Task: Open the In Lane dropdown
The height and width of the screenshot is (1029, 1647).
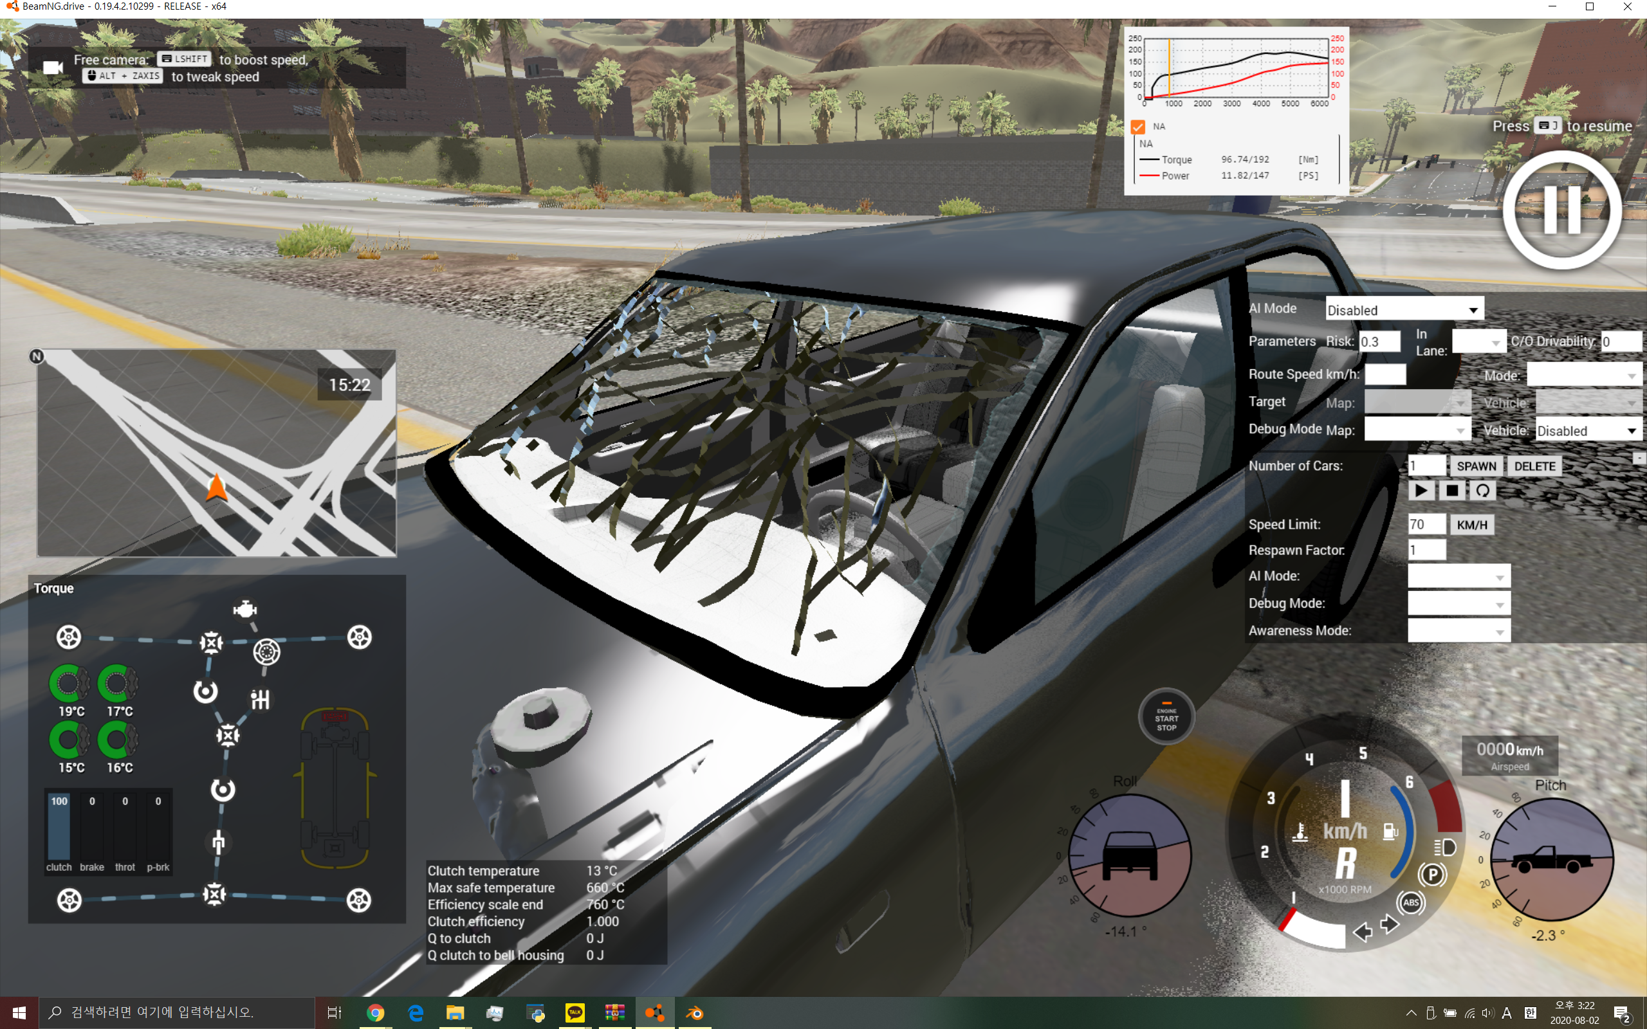Action: tap(1478, 341)
